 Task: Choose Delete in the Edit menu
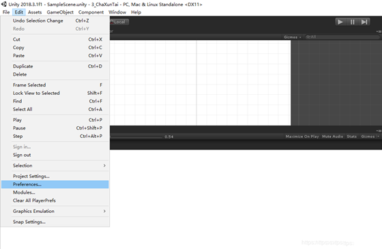tap(55, 74)
